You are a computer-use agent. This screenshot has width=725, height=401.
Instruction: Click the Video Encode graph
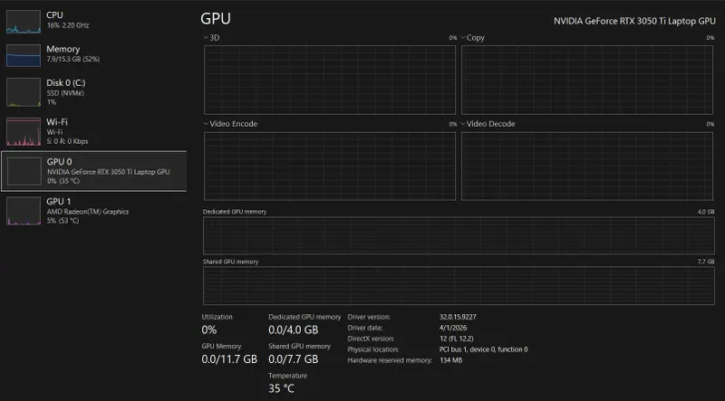pyautogui.click(x=330, y=167)
